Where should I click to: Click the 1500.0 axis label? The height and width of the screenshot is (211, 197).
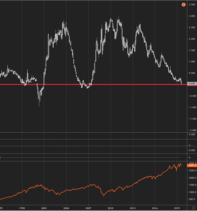tap(193, 185)
